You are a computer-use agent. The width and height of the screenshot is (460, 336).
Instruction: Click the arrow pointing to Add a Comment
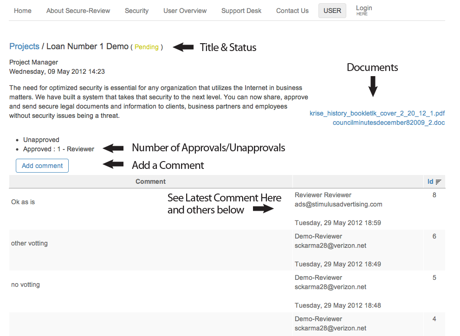tap(113, 164)
